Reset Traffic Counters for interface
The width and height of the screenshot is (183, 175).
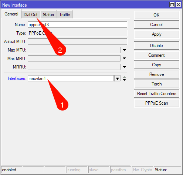[156, 94]
